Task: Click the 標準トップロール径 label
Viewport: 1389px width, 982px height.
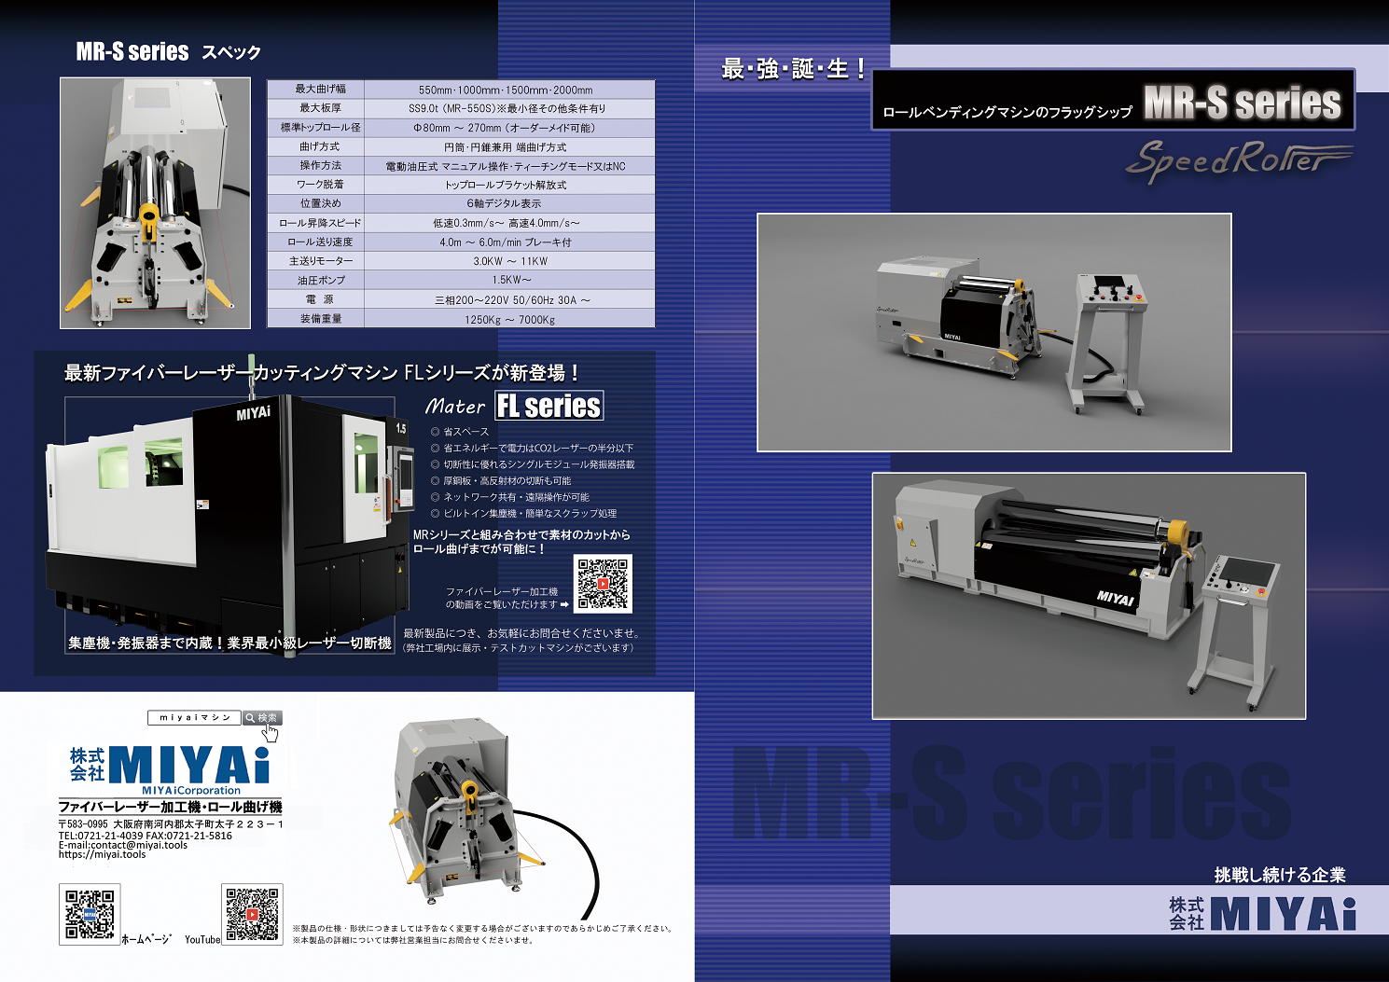Action: 320,128
